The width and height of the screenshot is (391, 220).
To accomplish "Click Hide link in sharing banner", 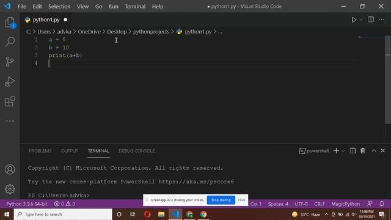I will pos(241,200).
